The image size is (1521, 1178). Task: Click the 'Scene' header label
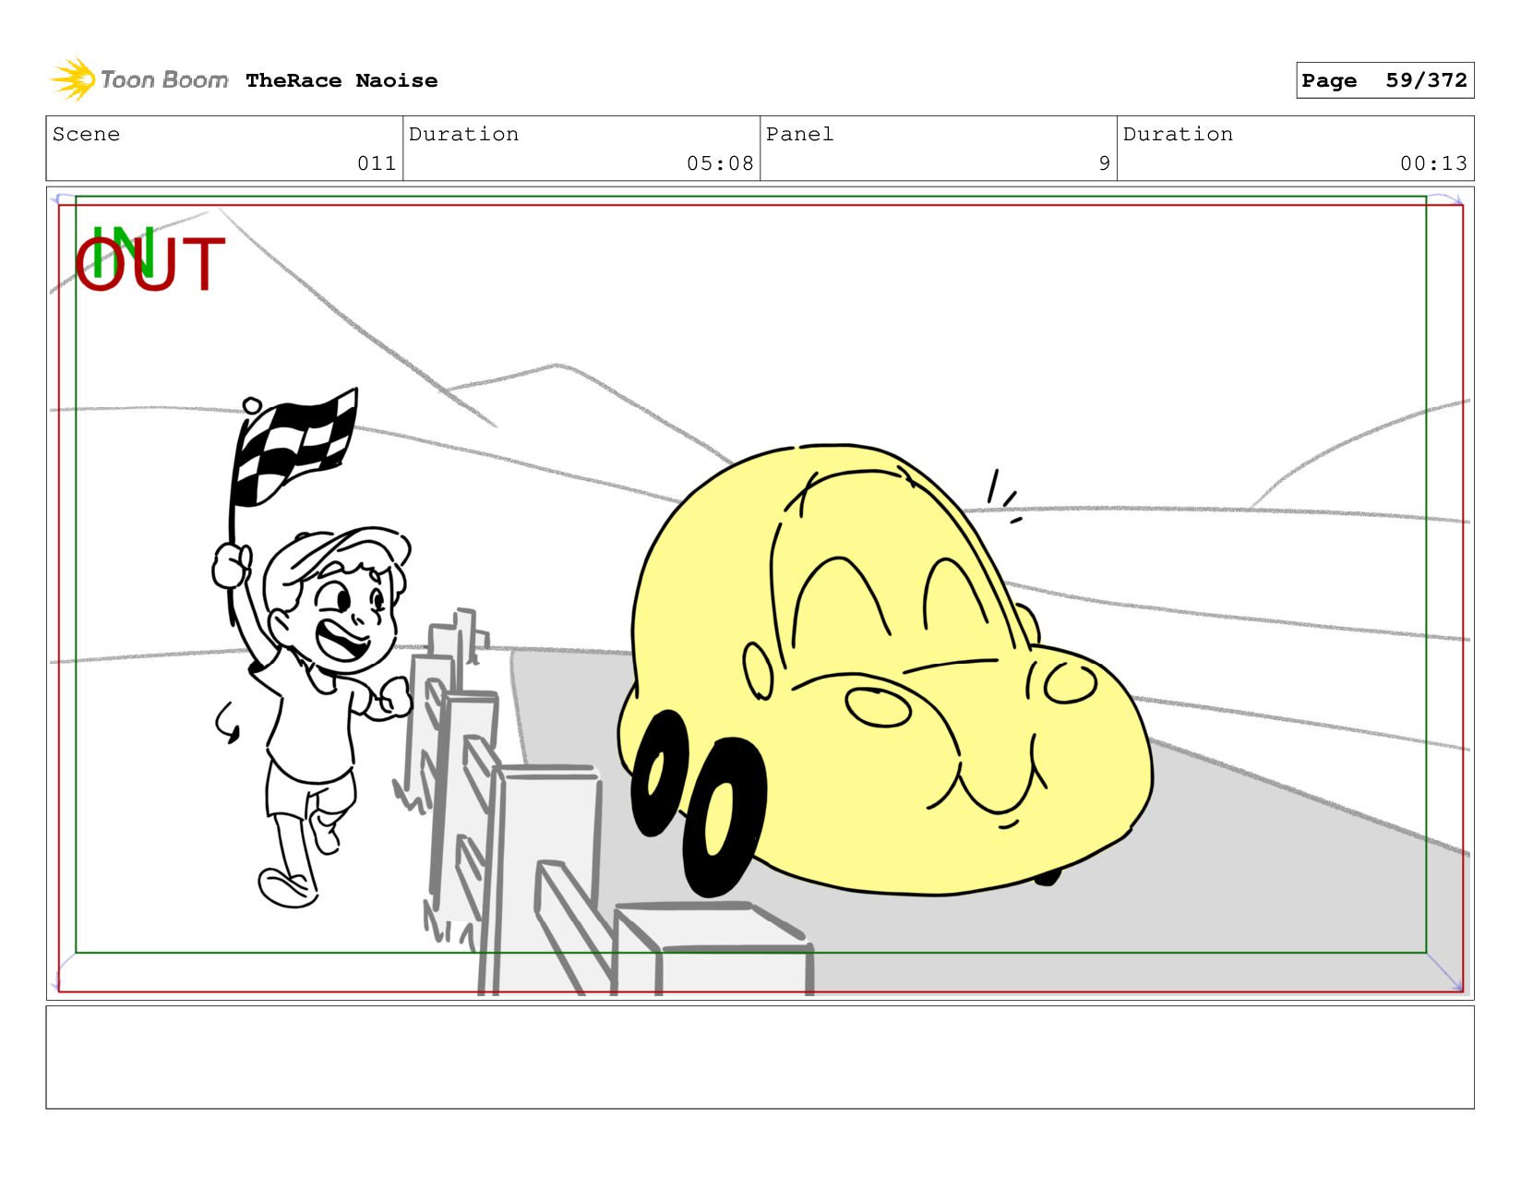pos(86,134)
